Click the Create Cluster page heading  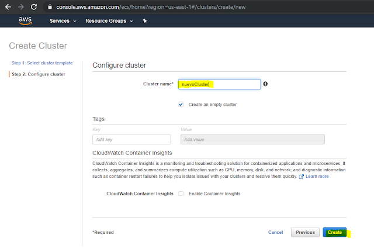click(x=38, y=46)
